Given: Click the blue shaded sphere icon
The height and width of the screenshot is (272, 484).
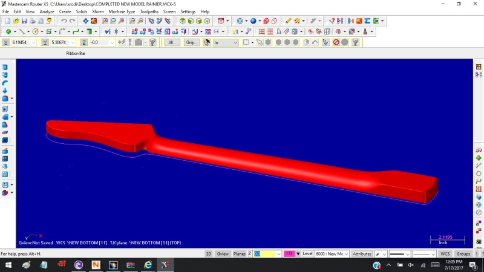Looking at the screenshot, I should [253, 21].
